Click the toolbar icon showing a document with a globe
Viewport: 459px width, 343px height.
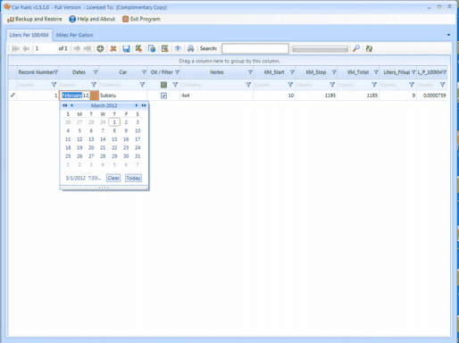click(x=152, y=48)
